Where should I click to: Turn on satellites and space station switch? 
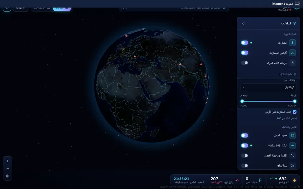(245, 155)
